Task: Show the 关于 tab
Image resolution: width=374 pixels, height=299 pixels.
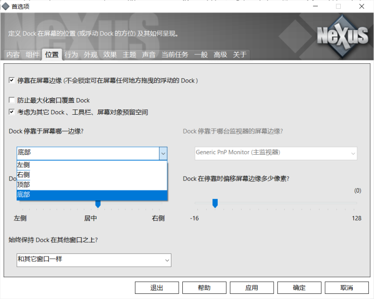Action: tap(239, 55)
